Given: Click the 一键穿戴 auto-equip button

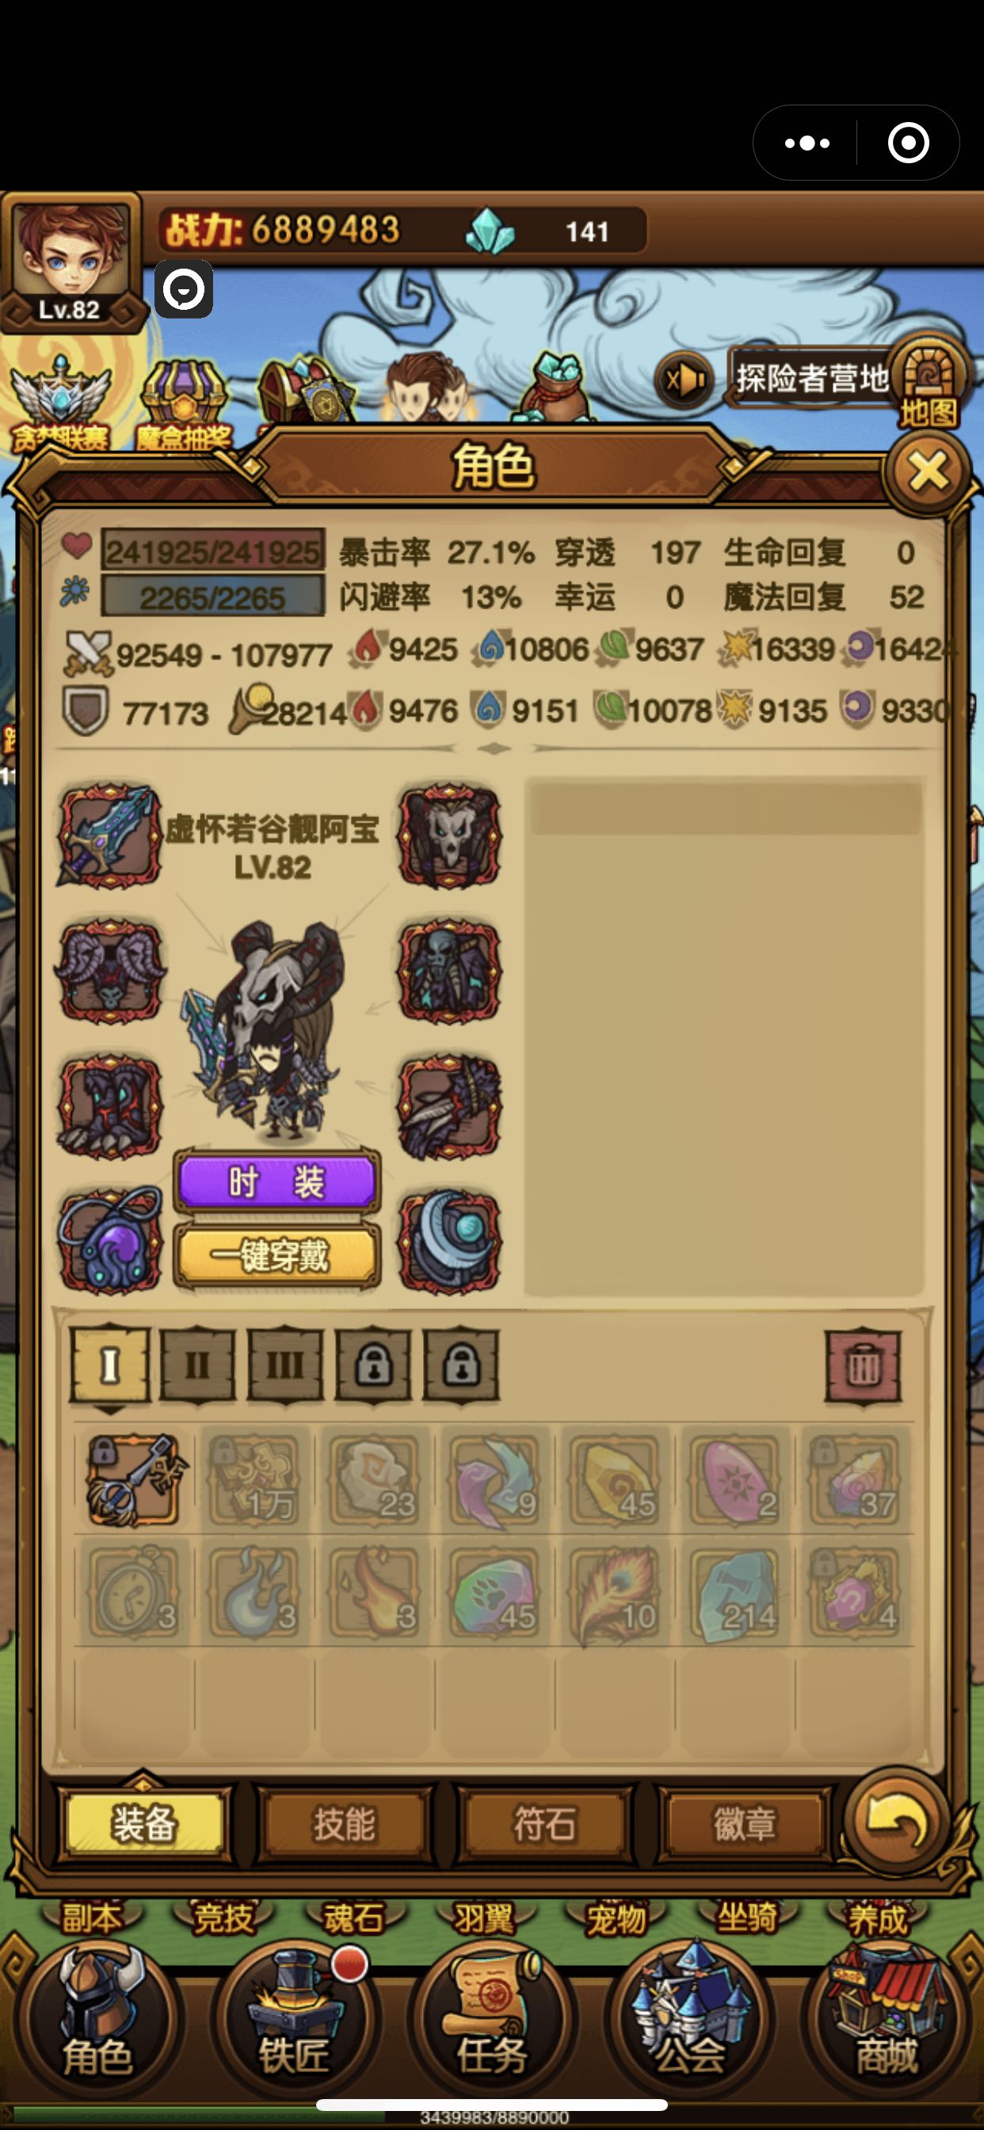Looking at the screenshot, I should pyautogui.click(x=277, y=1256).
